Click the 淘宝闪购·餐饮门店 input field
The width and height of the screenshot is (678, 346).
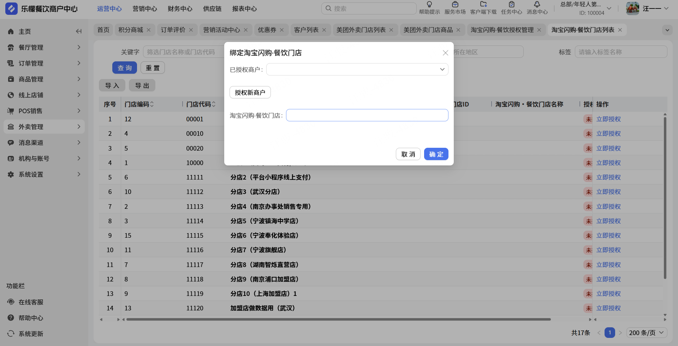[367, 115]
